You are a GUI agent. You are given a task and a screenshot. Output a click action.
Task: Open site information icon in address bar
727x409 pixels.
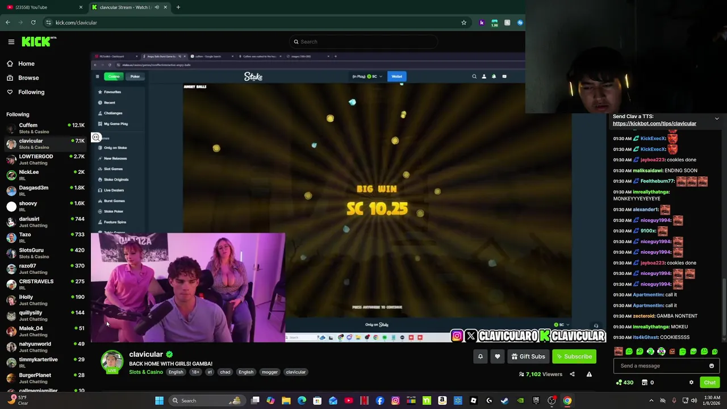click(x=48, y=23)
